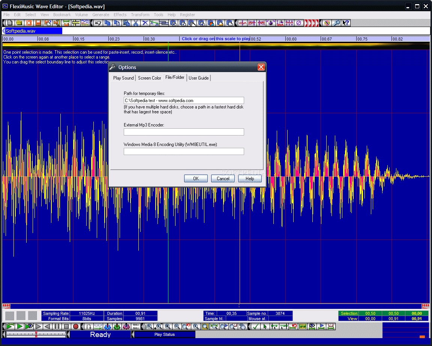Click the Save floppy disk icon
Screen dimensions: 432x346
38,23
